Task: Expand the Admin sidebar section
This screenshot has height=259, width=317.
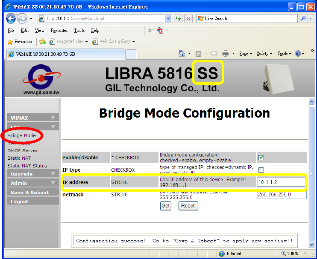Action: [33, 183]
